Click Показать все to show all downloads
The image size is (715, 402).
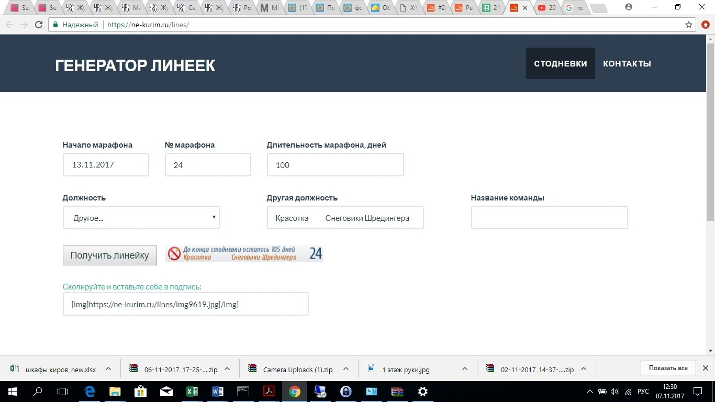click(x=668, y=368)
